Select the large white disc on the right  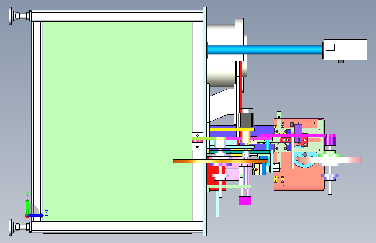(x=330, y=160)
